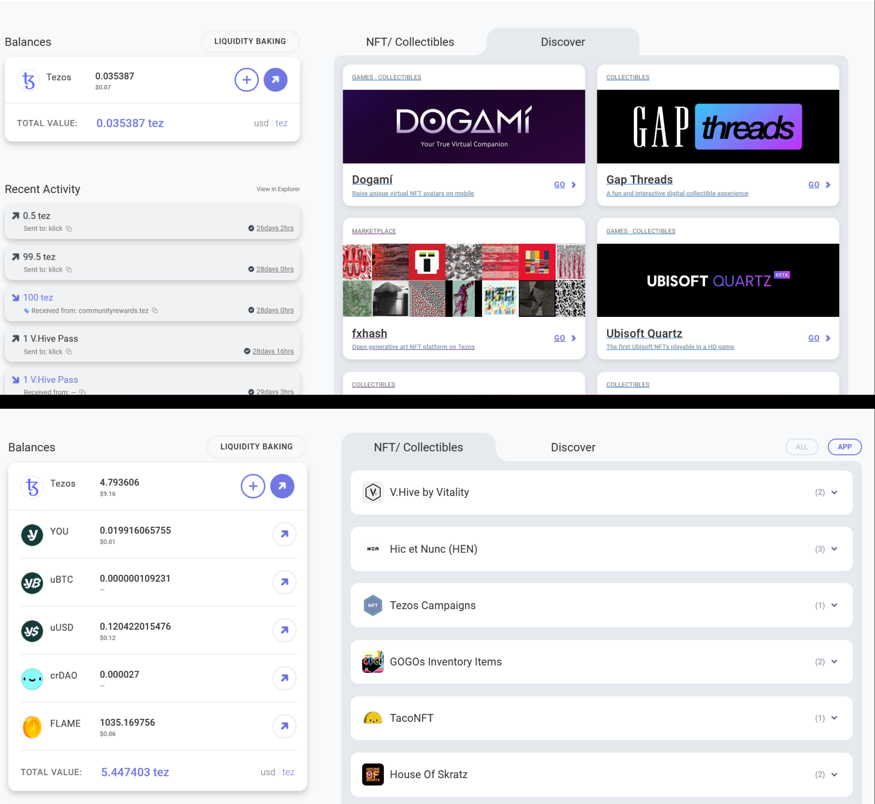Image resolution: width=875 pixels, height=804 pixels.
Task: Click the send arrow icon in top Tezos balance
Action: [x=276, y=80]
